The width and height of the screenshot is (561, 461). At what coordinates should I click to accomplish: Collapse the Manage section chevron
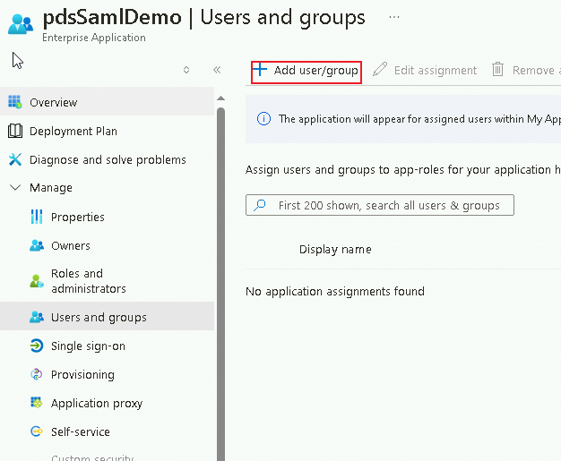coord(15,187)
